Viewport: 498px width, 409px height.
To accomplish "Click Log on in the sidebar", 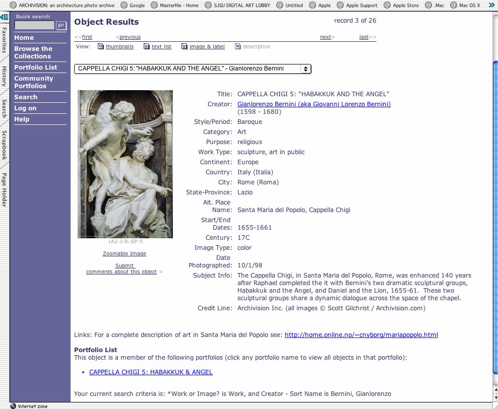I will pos(25,108).
